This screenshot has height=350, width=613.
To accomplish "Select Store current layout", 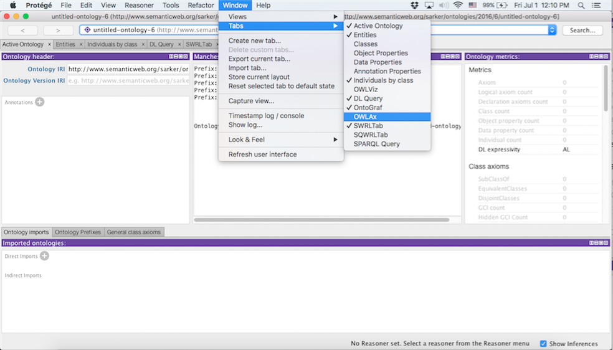I will pyautogui.click(x=281, y=77).
